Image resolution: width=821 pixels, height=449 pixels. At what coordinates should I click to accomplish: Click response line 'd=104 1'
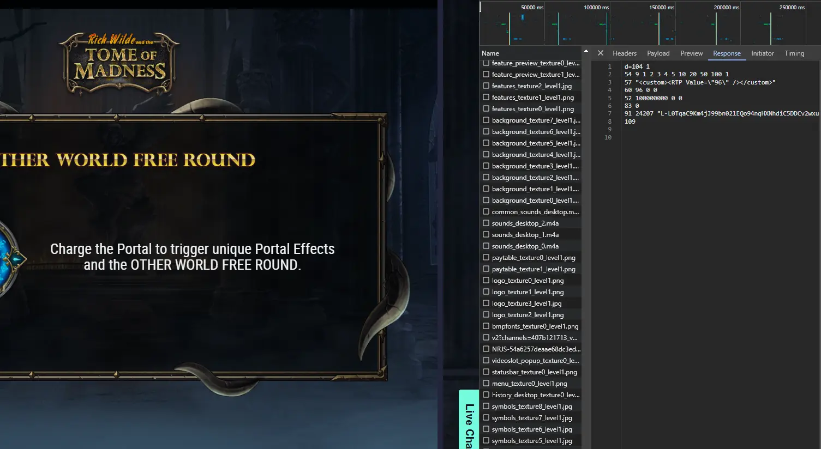tap(637, 66)
